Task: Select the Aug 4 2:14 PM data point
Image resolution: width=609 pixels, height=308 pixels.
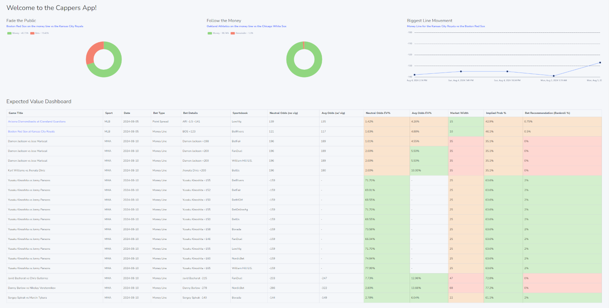Action: [414, 75]
